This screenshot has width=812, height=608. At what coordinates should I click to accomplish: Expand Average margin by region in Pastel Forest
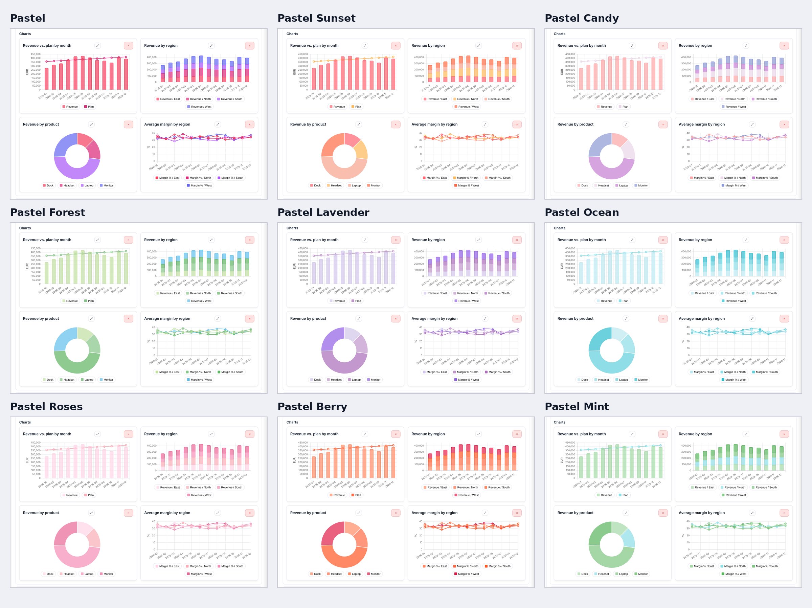coord(218,319)
